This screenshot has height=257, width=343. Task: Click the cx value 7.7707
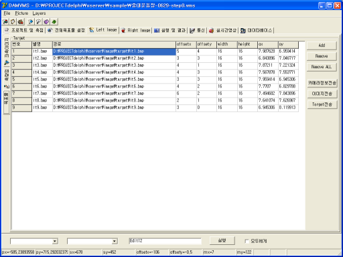(x=268, y=86)
